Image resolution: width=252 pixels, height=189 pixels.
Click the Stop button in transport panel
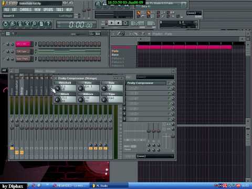tap(119, 23)
